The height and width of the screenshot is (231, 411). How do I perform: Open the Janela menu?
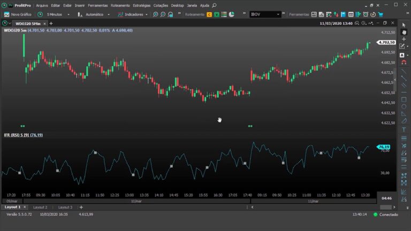tap(192, 5)
